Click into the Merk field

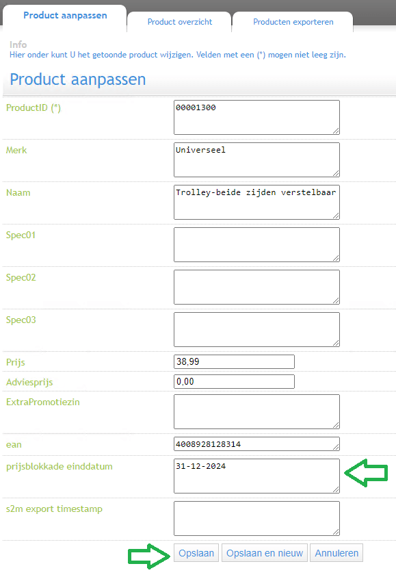coord(256,159)
